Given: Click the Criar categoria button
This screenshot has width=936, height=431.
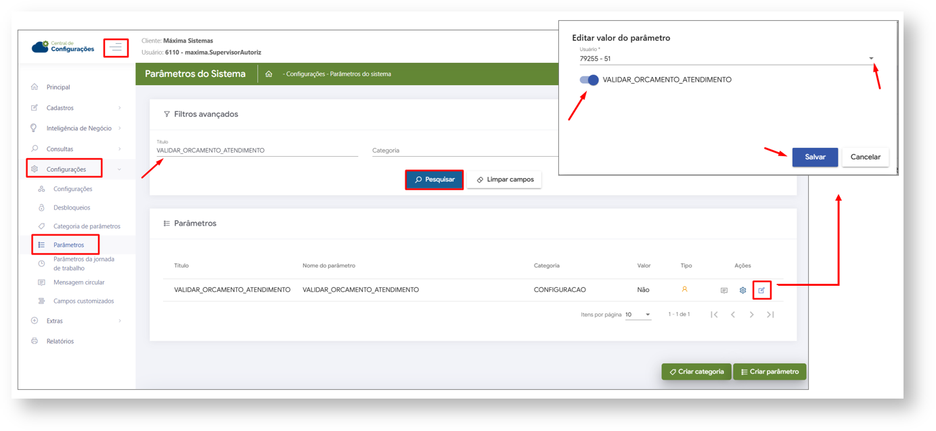Looking at the screenshot, I should (696, 372).
